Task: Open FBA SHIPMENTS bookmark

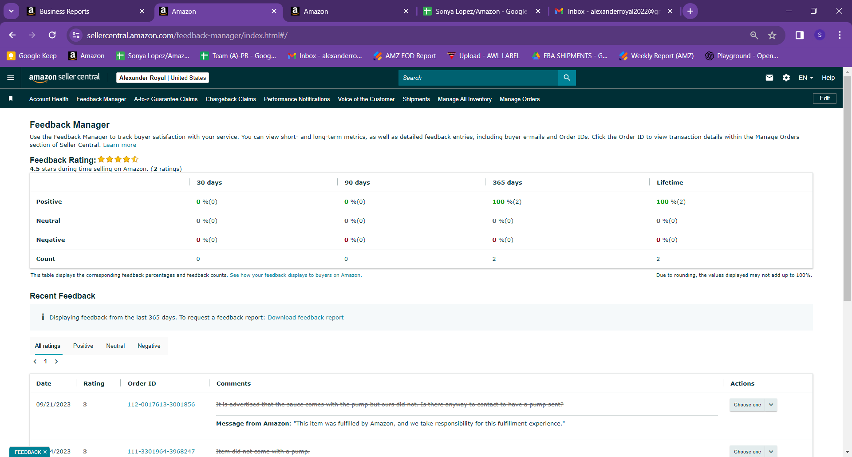Action: tap(570, 56)
